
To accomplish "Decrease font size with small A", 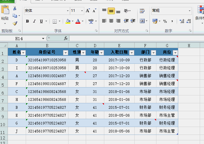I will tap(95, 10).
